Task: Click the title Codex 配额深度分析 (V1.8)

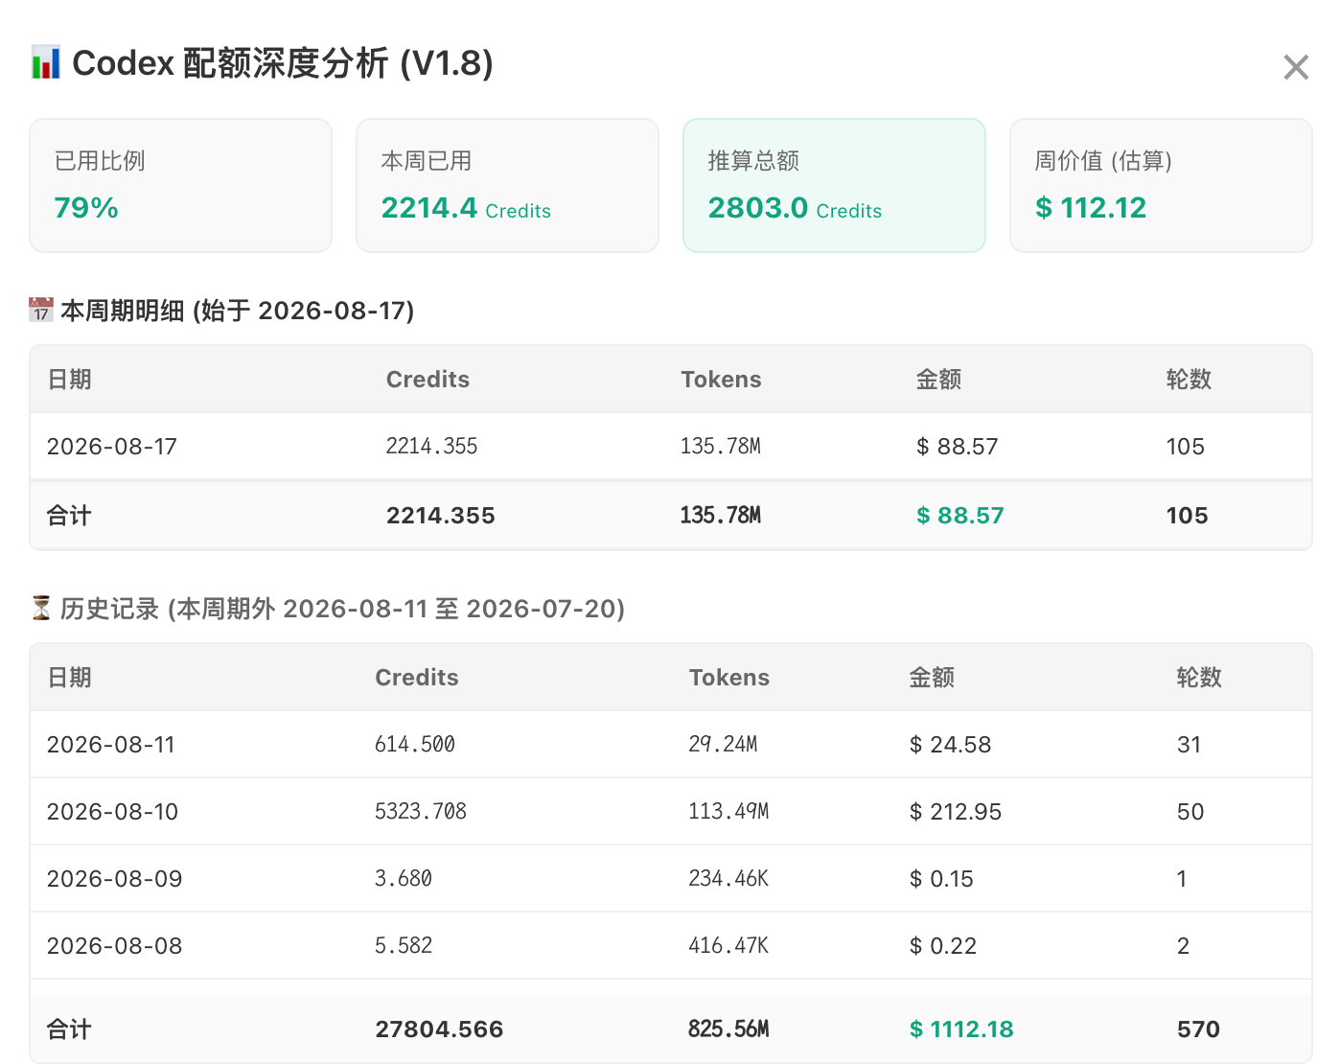Action: tap(283, 63)
